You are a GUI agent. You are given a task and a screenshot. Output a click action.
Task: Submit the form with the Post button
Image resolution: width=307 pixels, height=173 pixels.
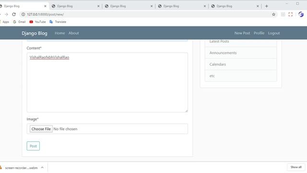coord(33,146)
